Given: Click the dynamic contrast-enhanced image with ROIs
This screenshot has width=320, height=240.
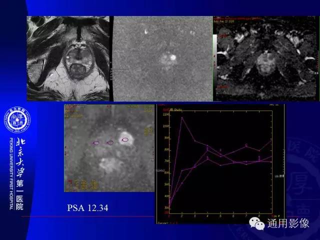Looking at the screenshot, I should coord(109,148).
